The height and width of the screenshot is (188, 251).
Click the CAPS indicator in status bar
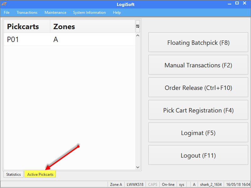point(153,185)
